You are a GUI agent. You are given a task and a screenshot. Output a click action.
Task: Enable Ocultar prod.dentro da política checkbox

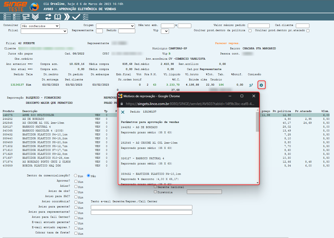tap(250, 31)
